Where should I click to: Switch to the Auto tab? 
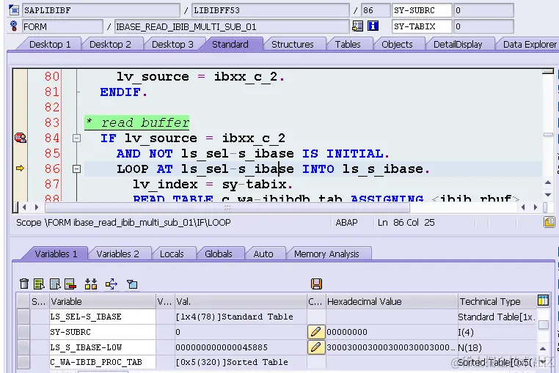coord(263,254)
